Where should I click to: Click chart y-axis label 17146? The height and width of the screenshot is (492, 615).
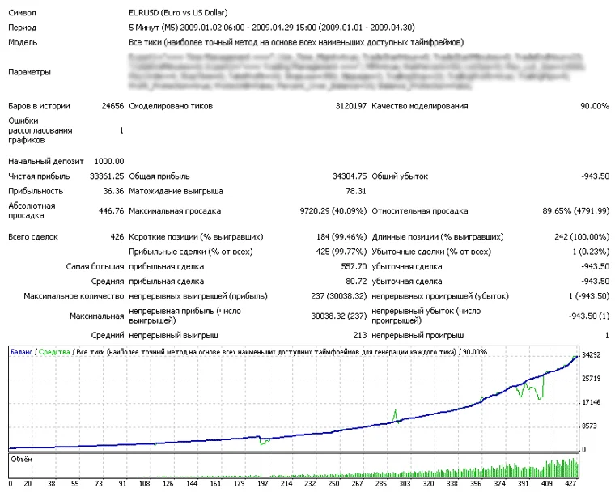click(x=591, y=402)
